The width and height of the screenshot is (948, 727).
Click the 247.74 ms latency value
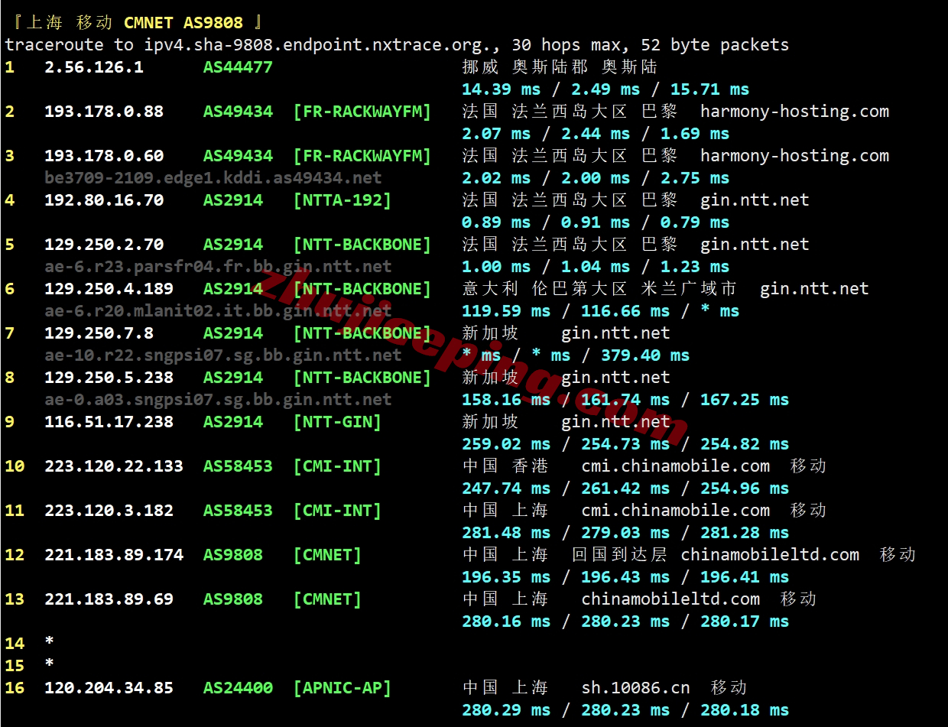coord(506,488)
